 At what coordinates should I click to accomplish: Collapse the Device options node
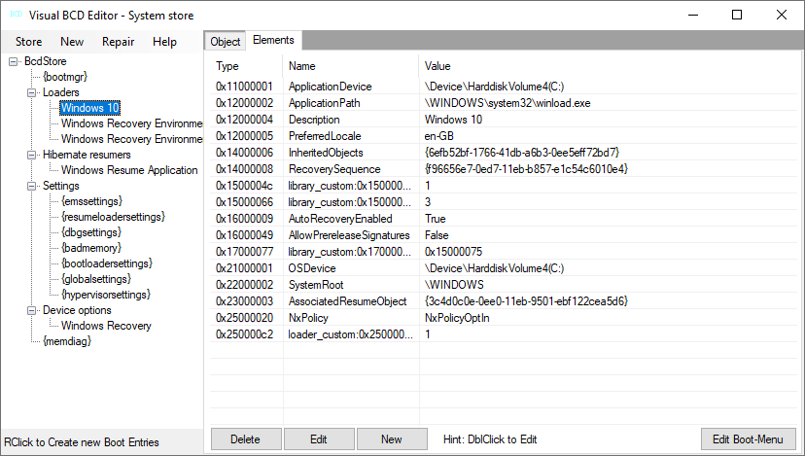tap(32, 311)
